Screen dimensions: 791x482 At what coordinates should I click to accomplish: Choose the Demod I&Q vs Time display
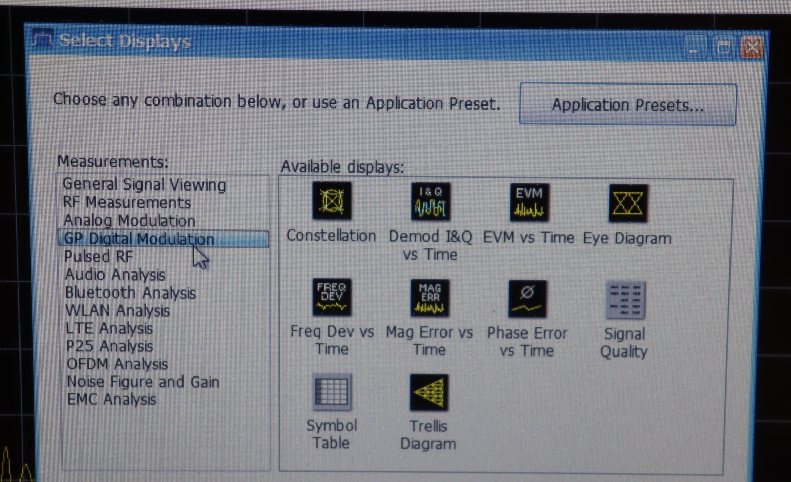[431, 202]
